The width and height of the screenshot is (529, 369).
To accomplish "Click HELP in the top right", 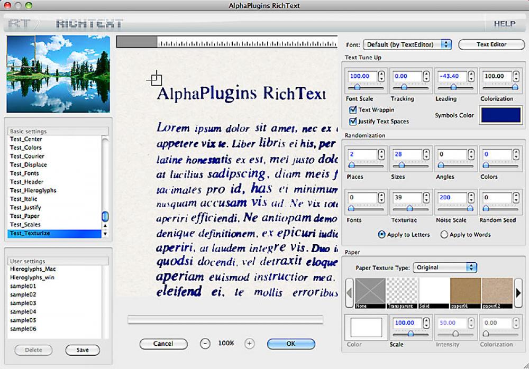I will pos(505,23).
